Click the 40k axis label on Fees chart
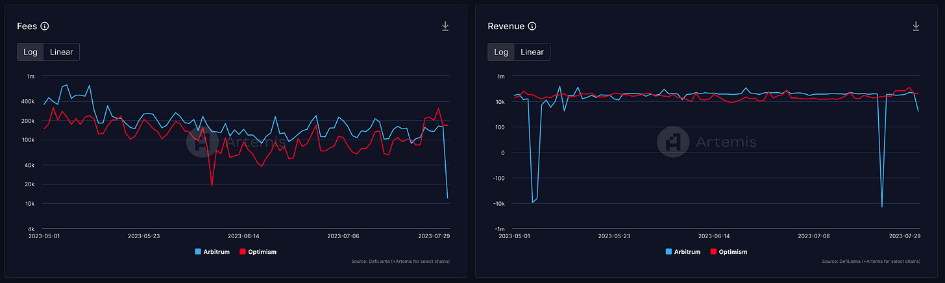 tap(29, 166)
